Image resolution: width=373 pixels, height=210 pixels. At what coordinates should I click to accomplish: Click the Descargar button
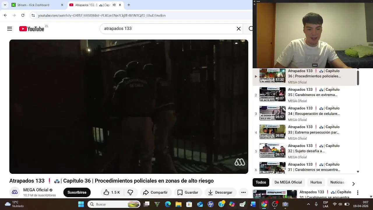(x=220, y=192)
